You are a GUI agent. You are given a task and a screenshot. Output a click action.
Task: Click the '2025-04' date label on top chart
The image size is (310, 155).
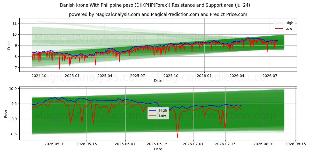[104, 76]
